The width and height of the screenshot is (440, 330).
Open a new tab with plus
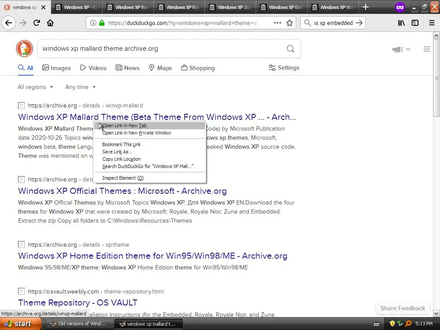365,7
